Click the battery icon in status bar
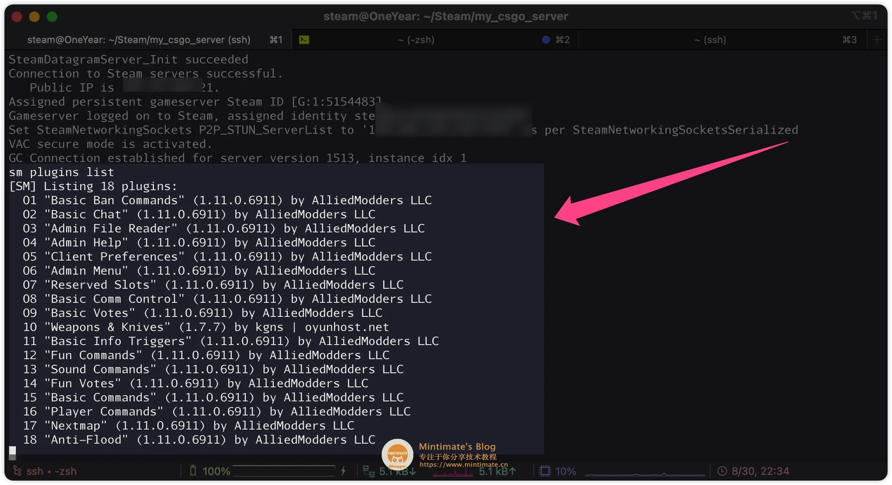 coord(193,471)
